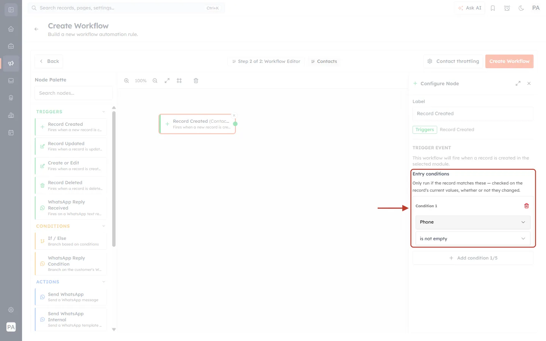Click the Label input containing Record Created
Image resolution: width=546 pixels, height=341 pixels.
pos(473,114)
